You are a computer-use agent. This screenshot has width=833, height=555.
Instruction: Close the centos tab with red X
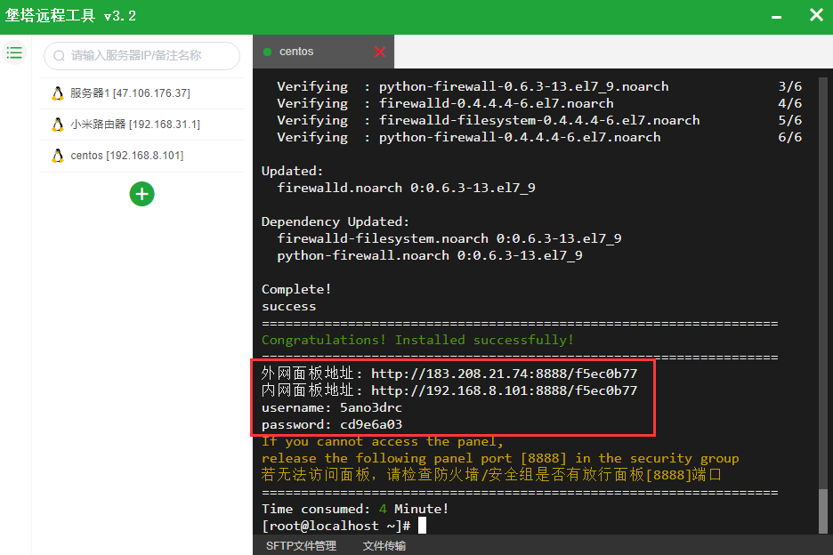pos(379,52)
